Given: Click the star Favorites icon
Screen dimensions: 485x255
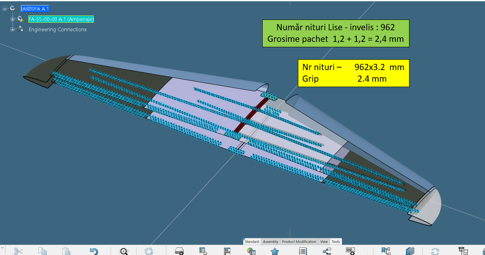Looking at the screenshot, I should pos(275,251).
